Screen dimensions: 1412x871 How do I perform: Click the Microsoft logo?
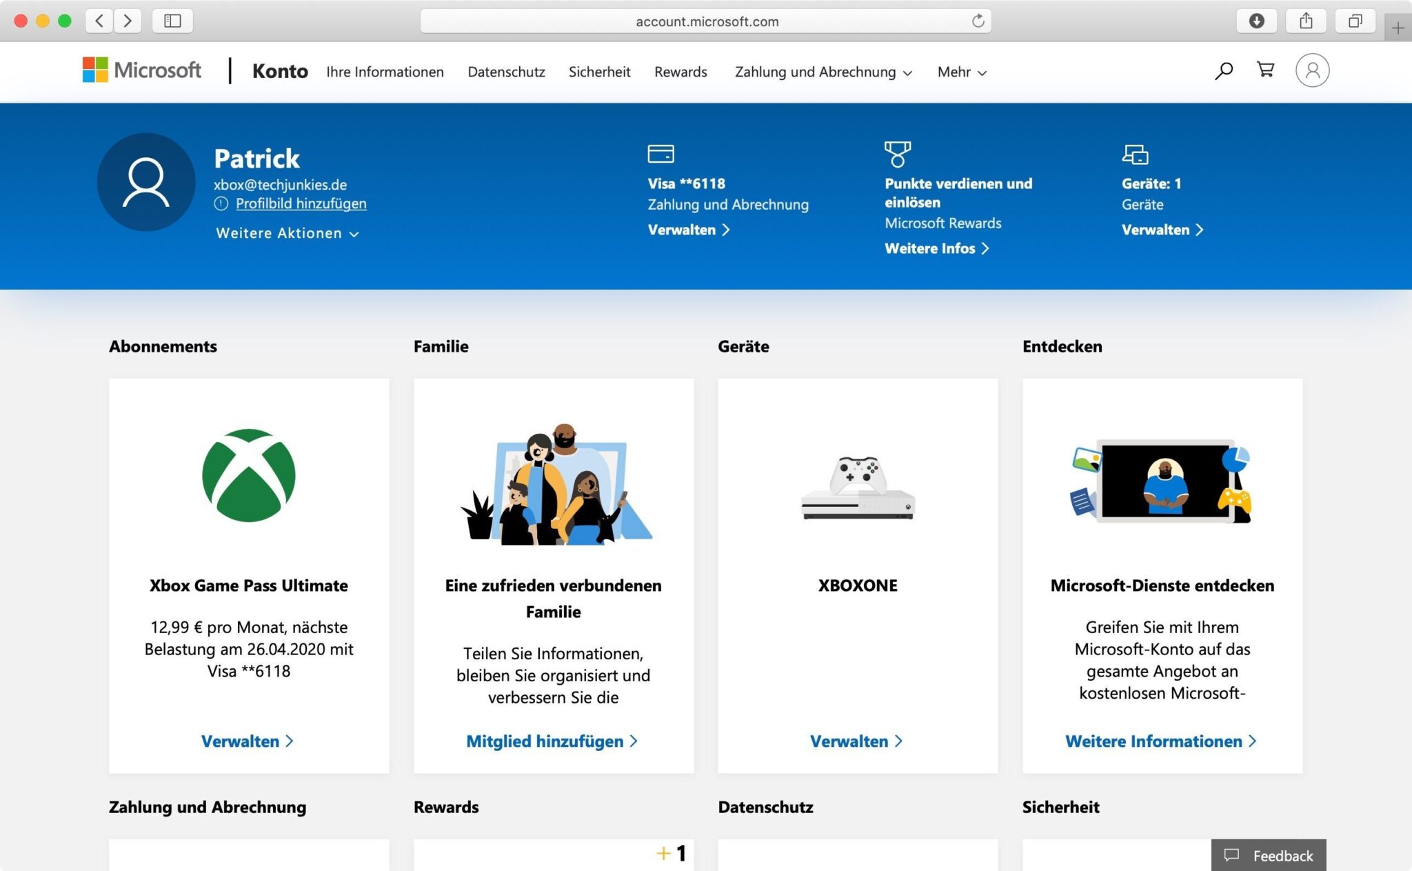(142, 70)
